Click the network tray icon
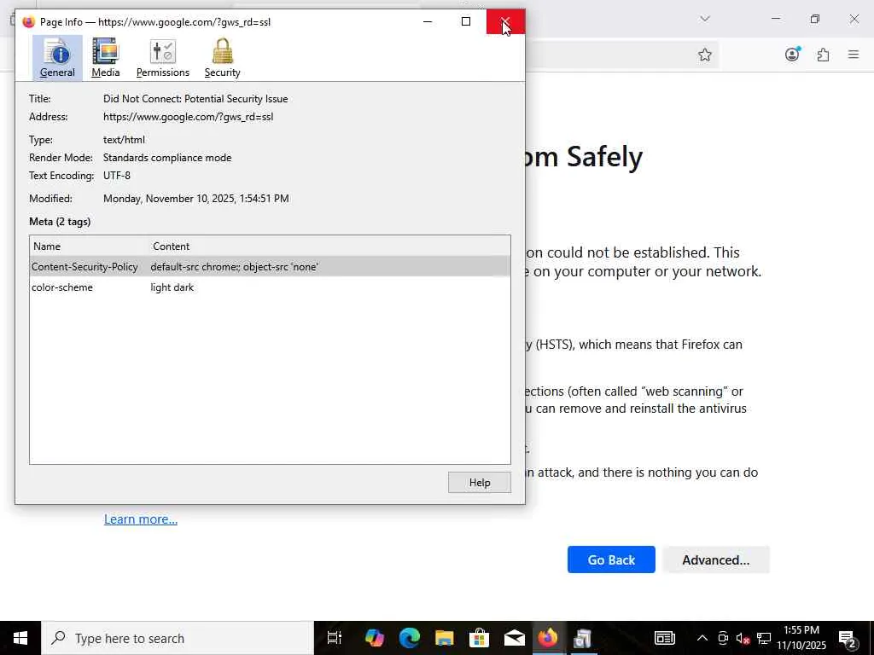The width and height of the screenshot is (874, 655). coord(764,638)
